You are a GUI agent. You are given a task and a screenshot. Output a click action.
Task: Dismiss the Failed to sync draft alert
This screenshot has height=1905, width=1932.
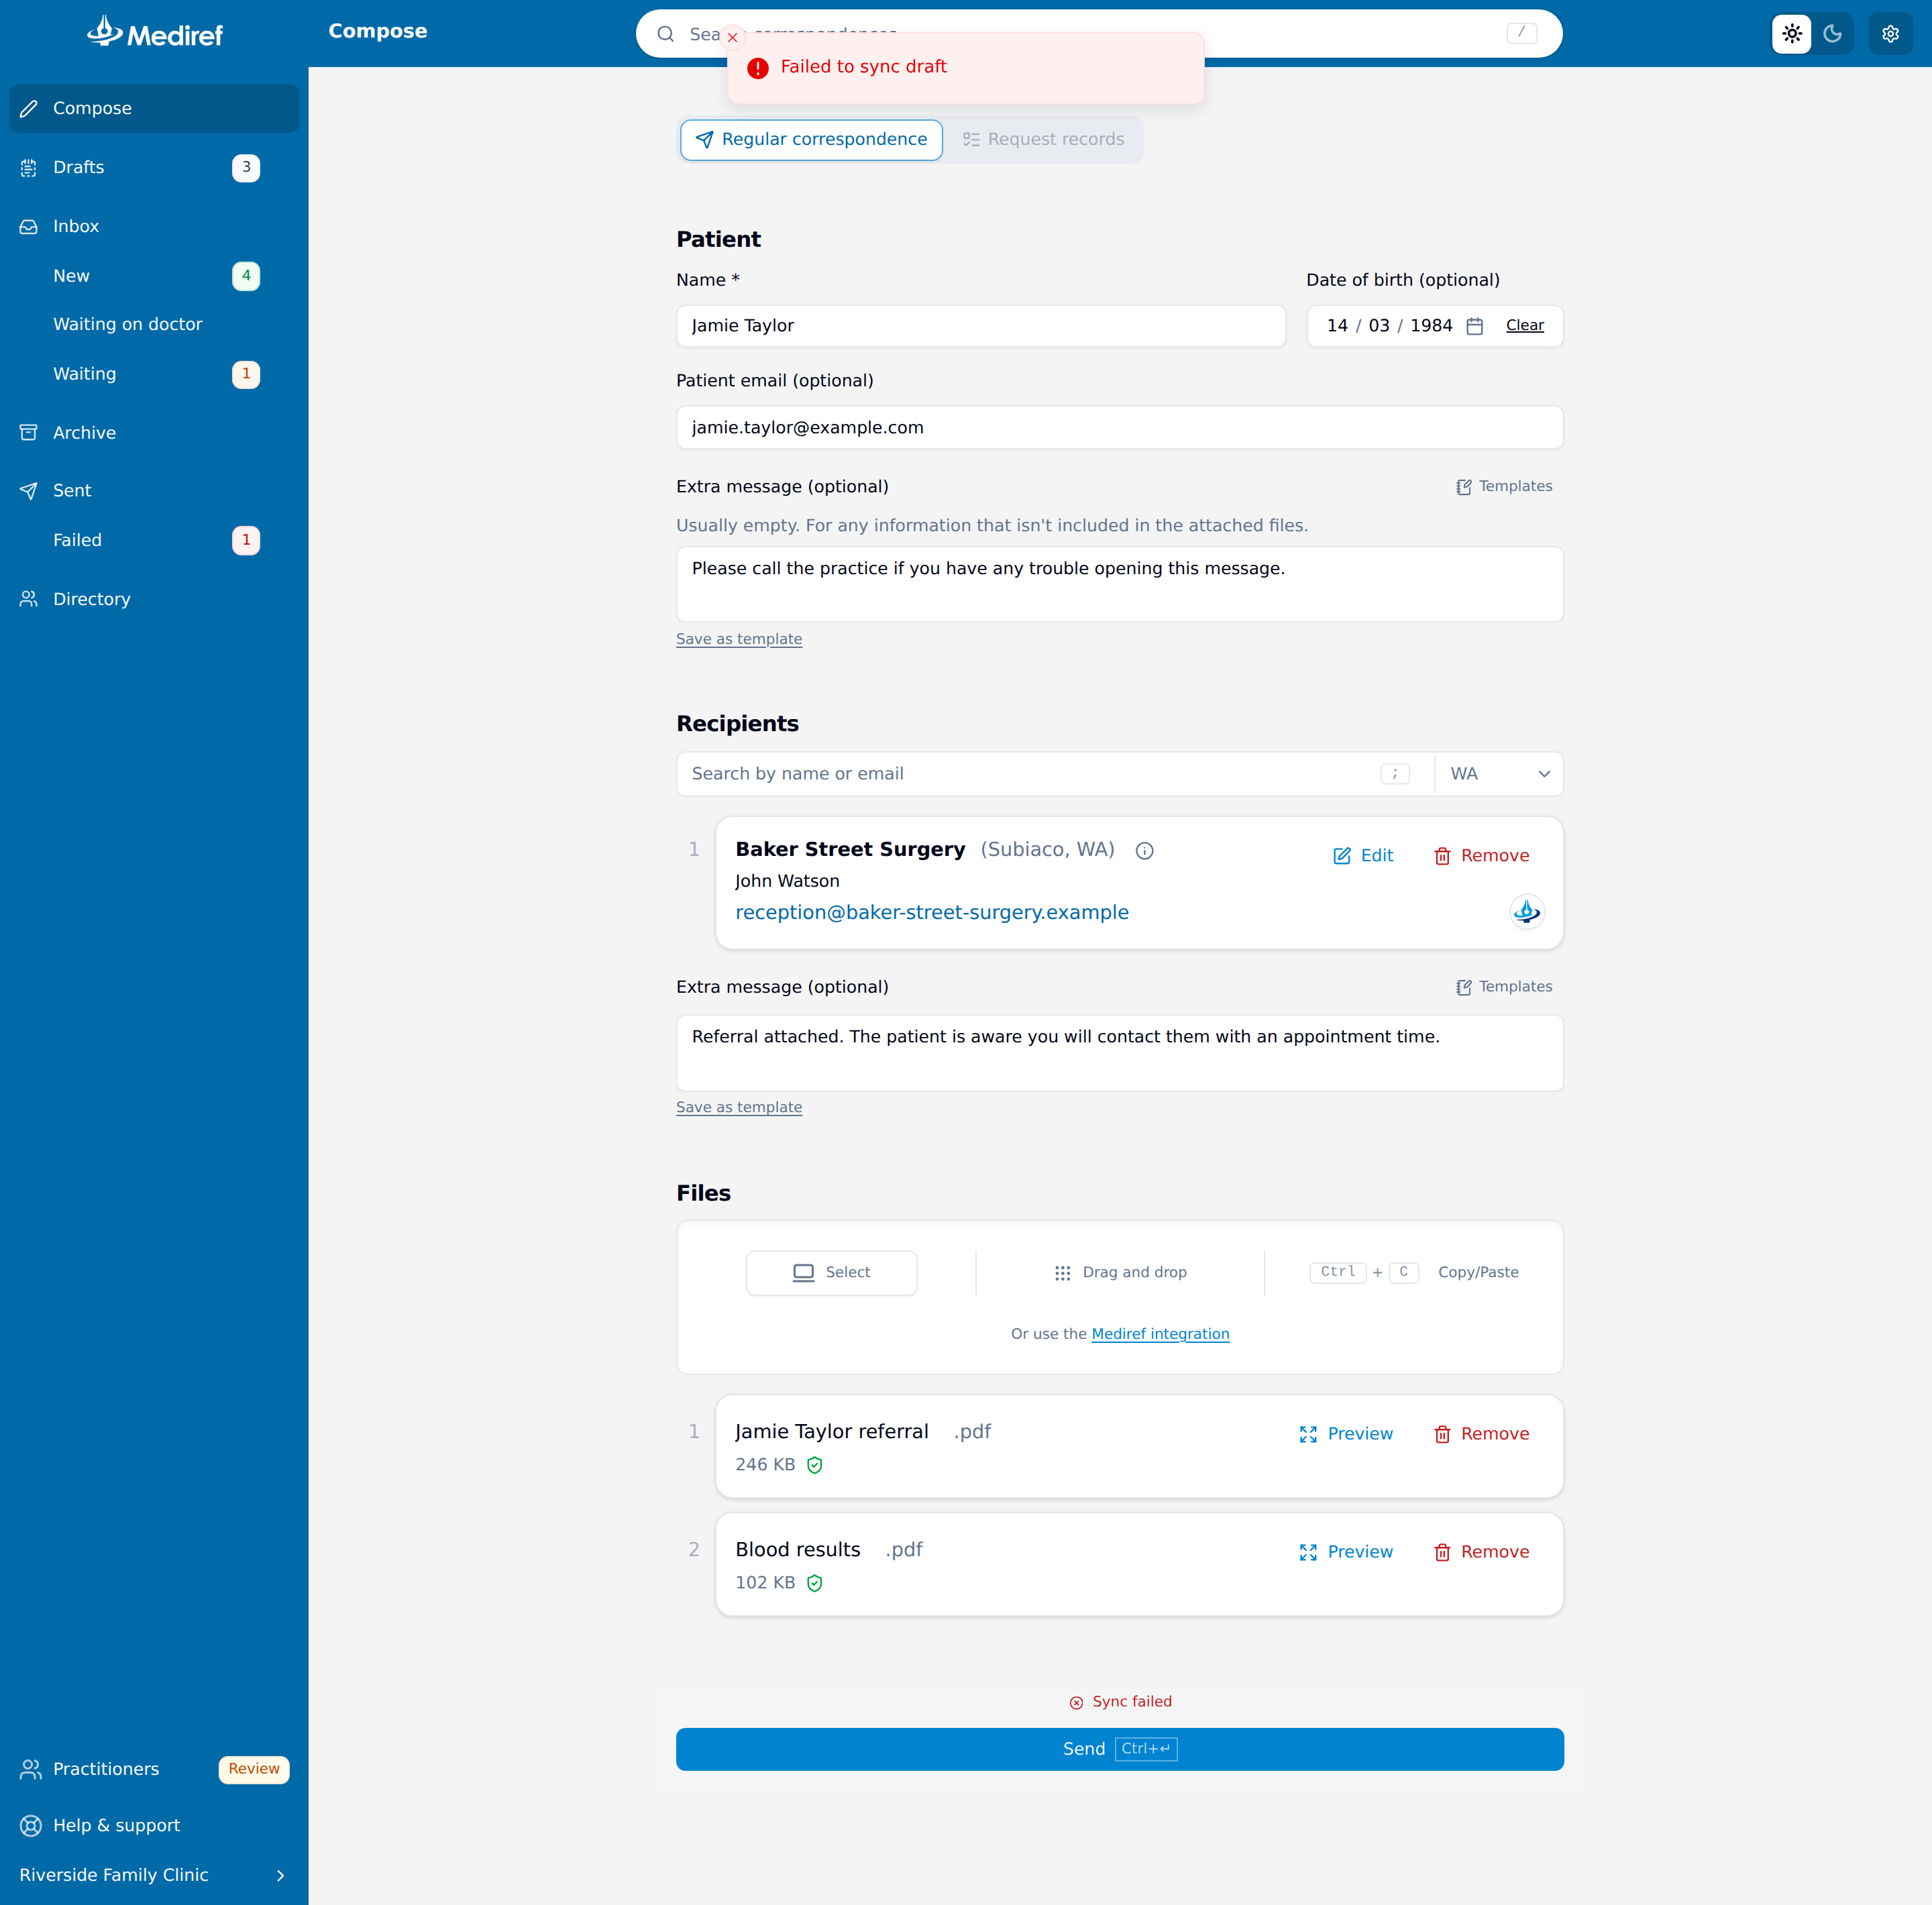pos(732,37)
